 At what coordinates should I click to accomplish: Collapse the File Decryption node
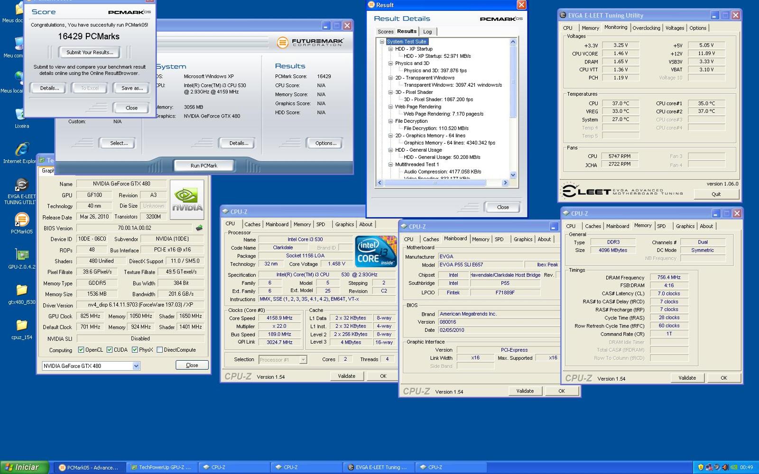pyautogui.click(x=390, y=121)
